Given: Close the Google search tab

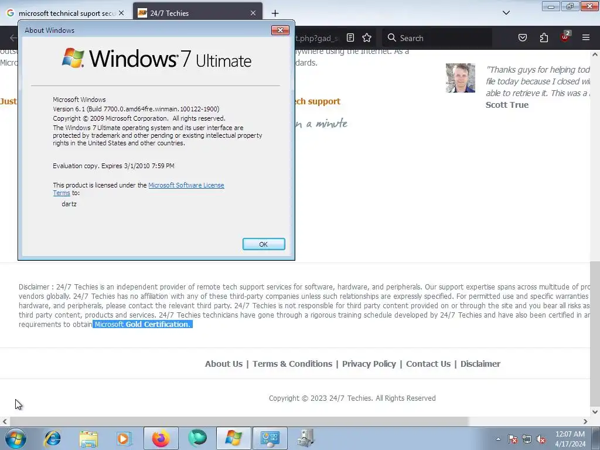Looking at the screenshot, I should pyautogui.click(x=121, y=13).
